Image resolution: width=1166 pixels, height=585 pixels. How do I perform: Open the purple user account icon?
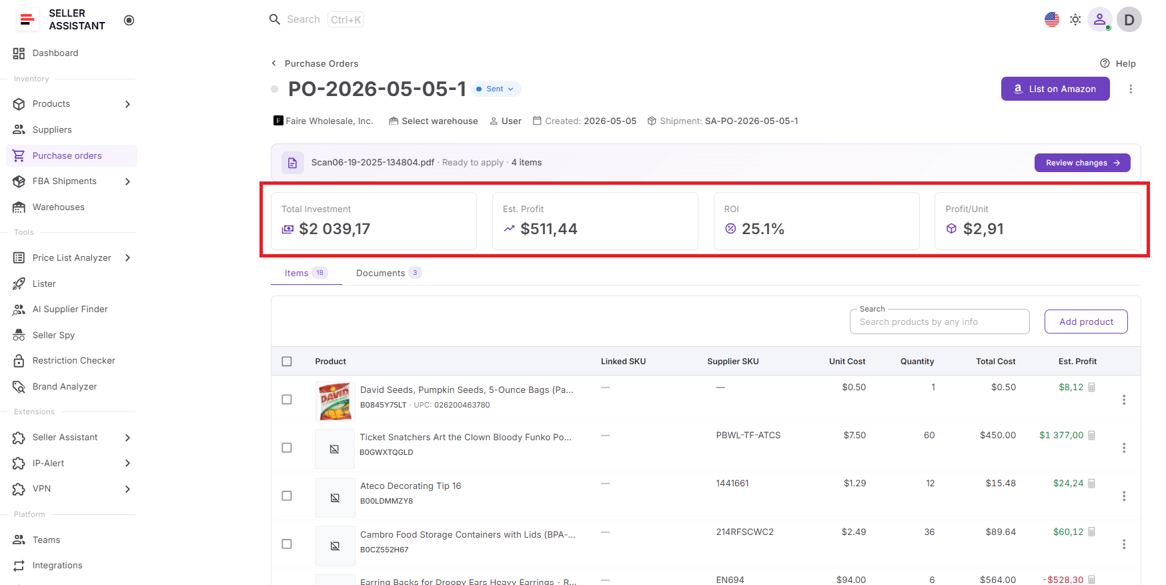coord(1099,19)
